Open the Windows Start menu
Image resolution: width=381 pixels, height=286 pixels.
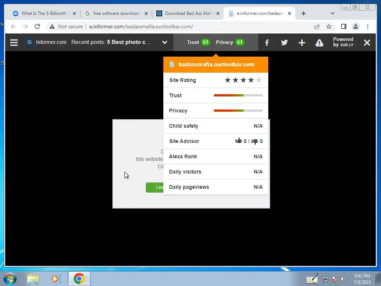coord(10,279)
